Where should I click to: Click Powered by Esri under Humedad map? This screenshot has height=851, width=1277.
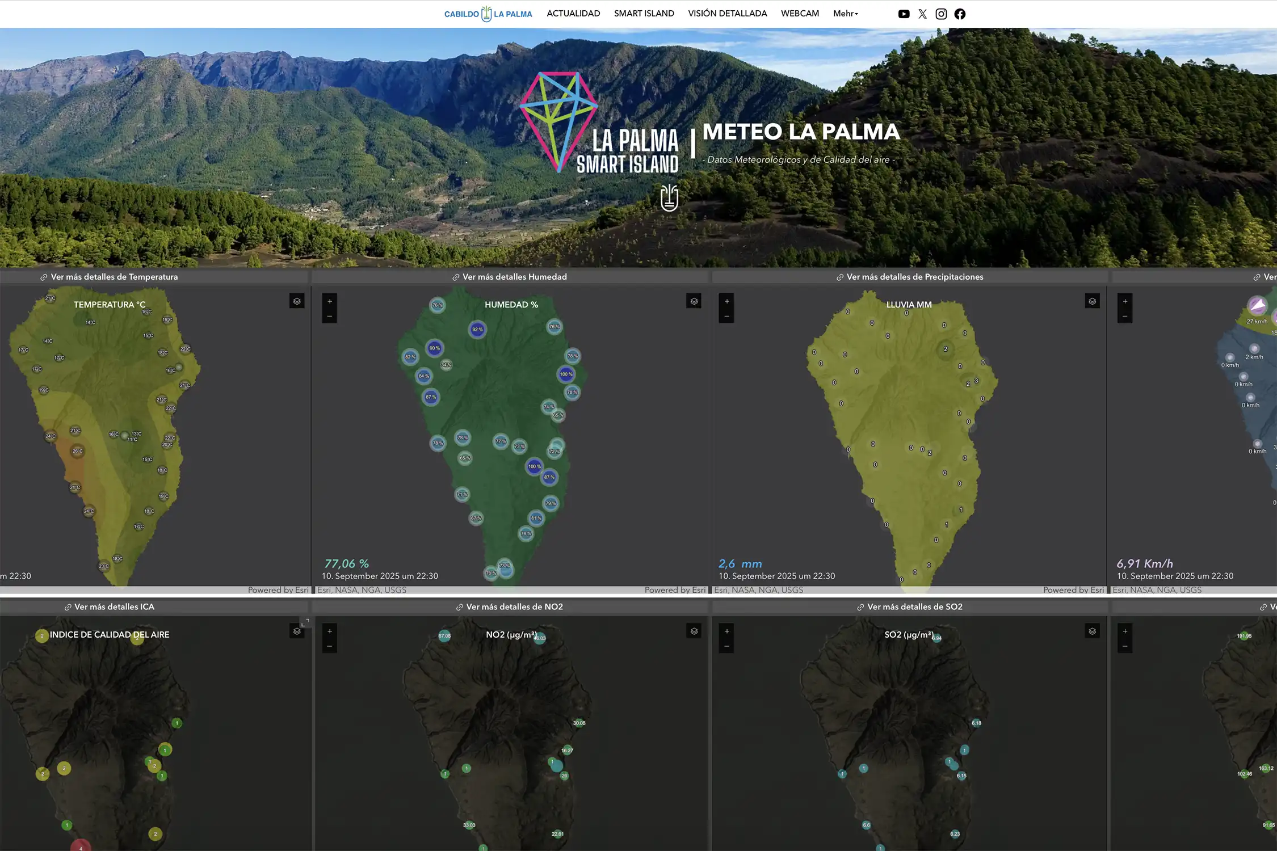coord(675,590)
